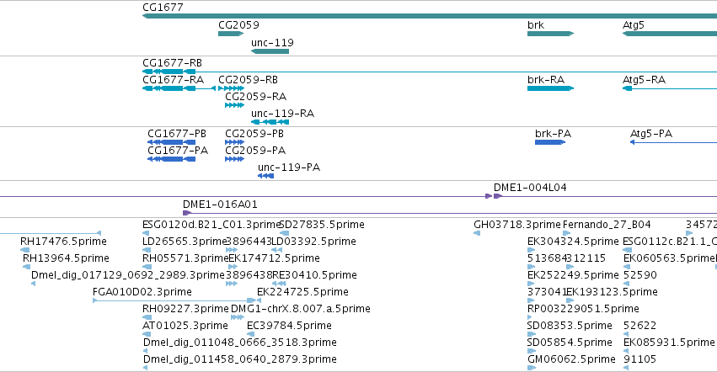This screenshot has width=717, height=372.
Task: Select the LD03392.5prime label
Action: tap(313, 242)
